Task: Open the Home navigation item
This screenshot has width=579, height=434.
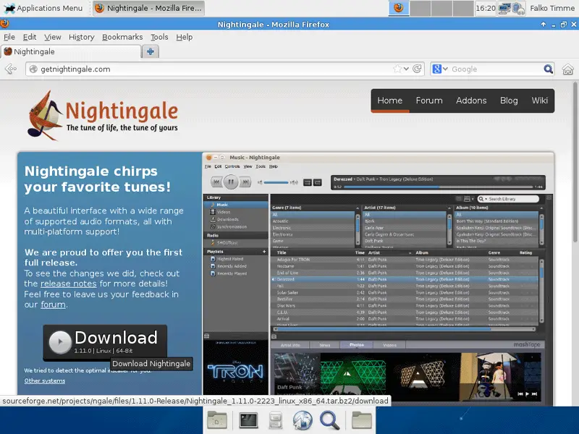Action: (389, 101)
